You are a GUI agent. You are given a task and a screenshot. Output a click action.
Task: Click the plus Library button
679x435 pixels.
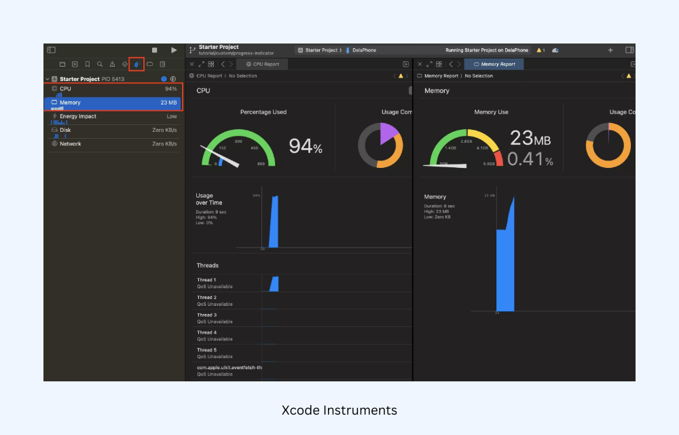(610, 50)
